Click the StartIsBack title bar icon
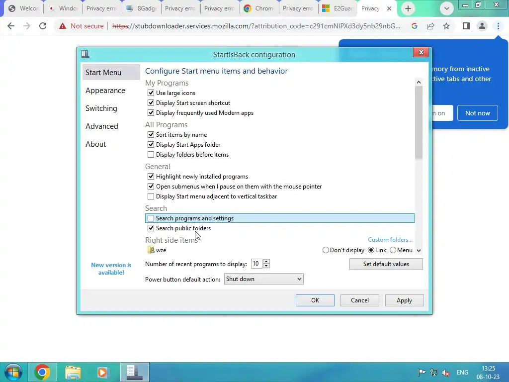The image size is (509, 382). [x=85, y=54]
